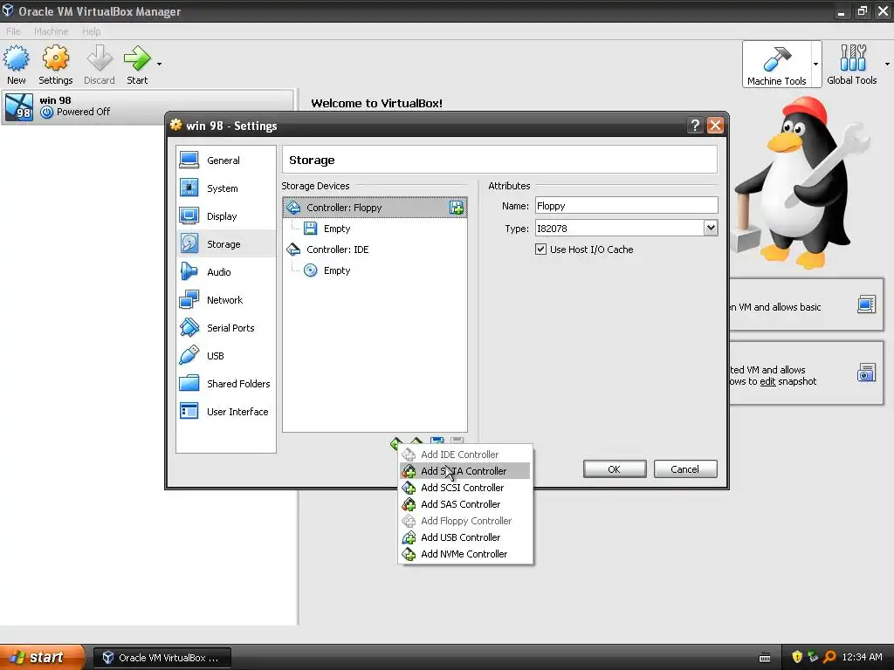Choose Add NVMe Controller menu item
Viewport: 894px width, 670px height.
click(465, 554)
